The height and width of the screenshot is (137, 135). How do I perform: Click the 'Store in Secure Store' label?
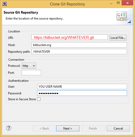[22, 99]
